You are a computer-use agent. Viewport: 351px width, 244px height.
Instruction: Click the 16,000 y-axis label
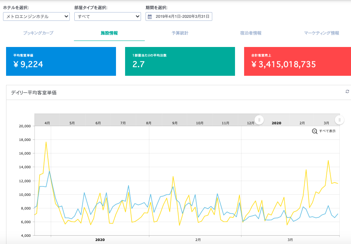25,153
